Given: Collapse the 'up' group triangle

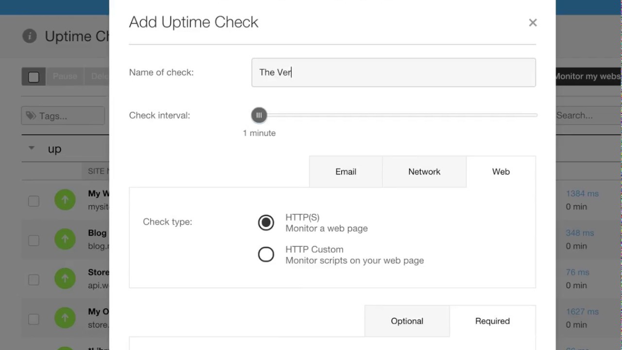Looking at the screenshot, I should [32, 148].
